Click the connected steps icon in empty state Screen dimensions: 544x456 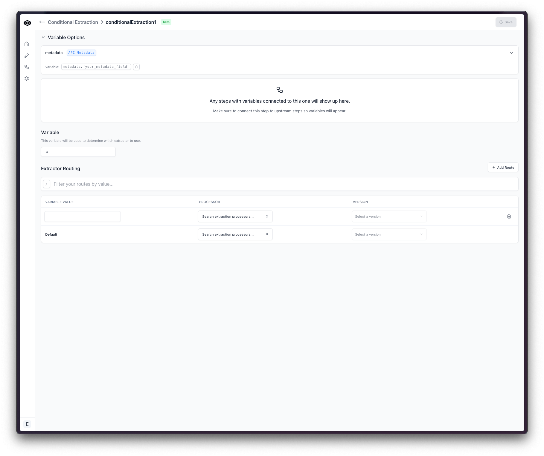pos(280,90)
